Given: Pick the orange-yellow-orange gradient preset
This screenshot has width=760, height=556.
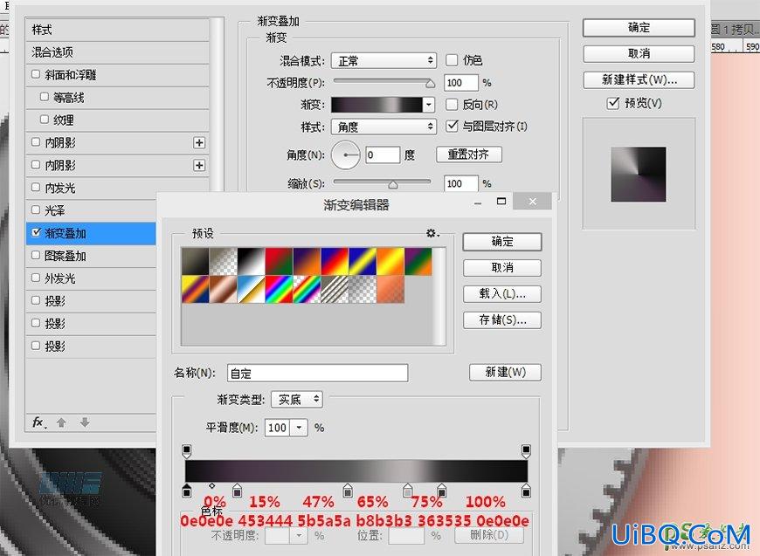Looking at the screenshot, I should pyautogui.click(x=390, y=262).
